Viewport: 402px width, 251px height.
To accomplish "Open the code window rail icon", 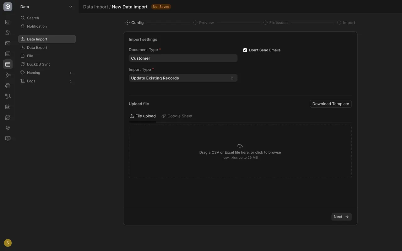I will click(8, 22).
